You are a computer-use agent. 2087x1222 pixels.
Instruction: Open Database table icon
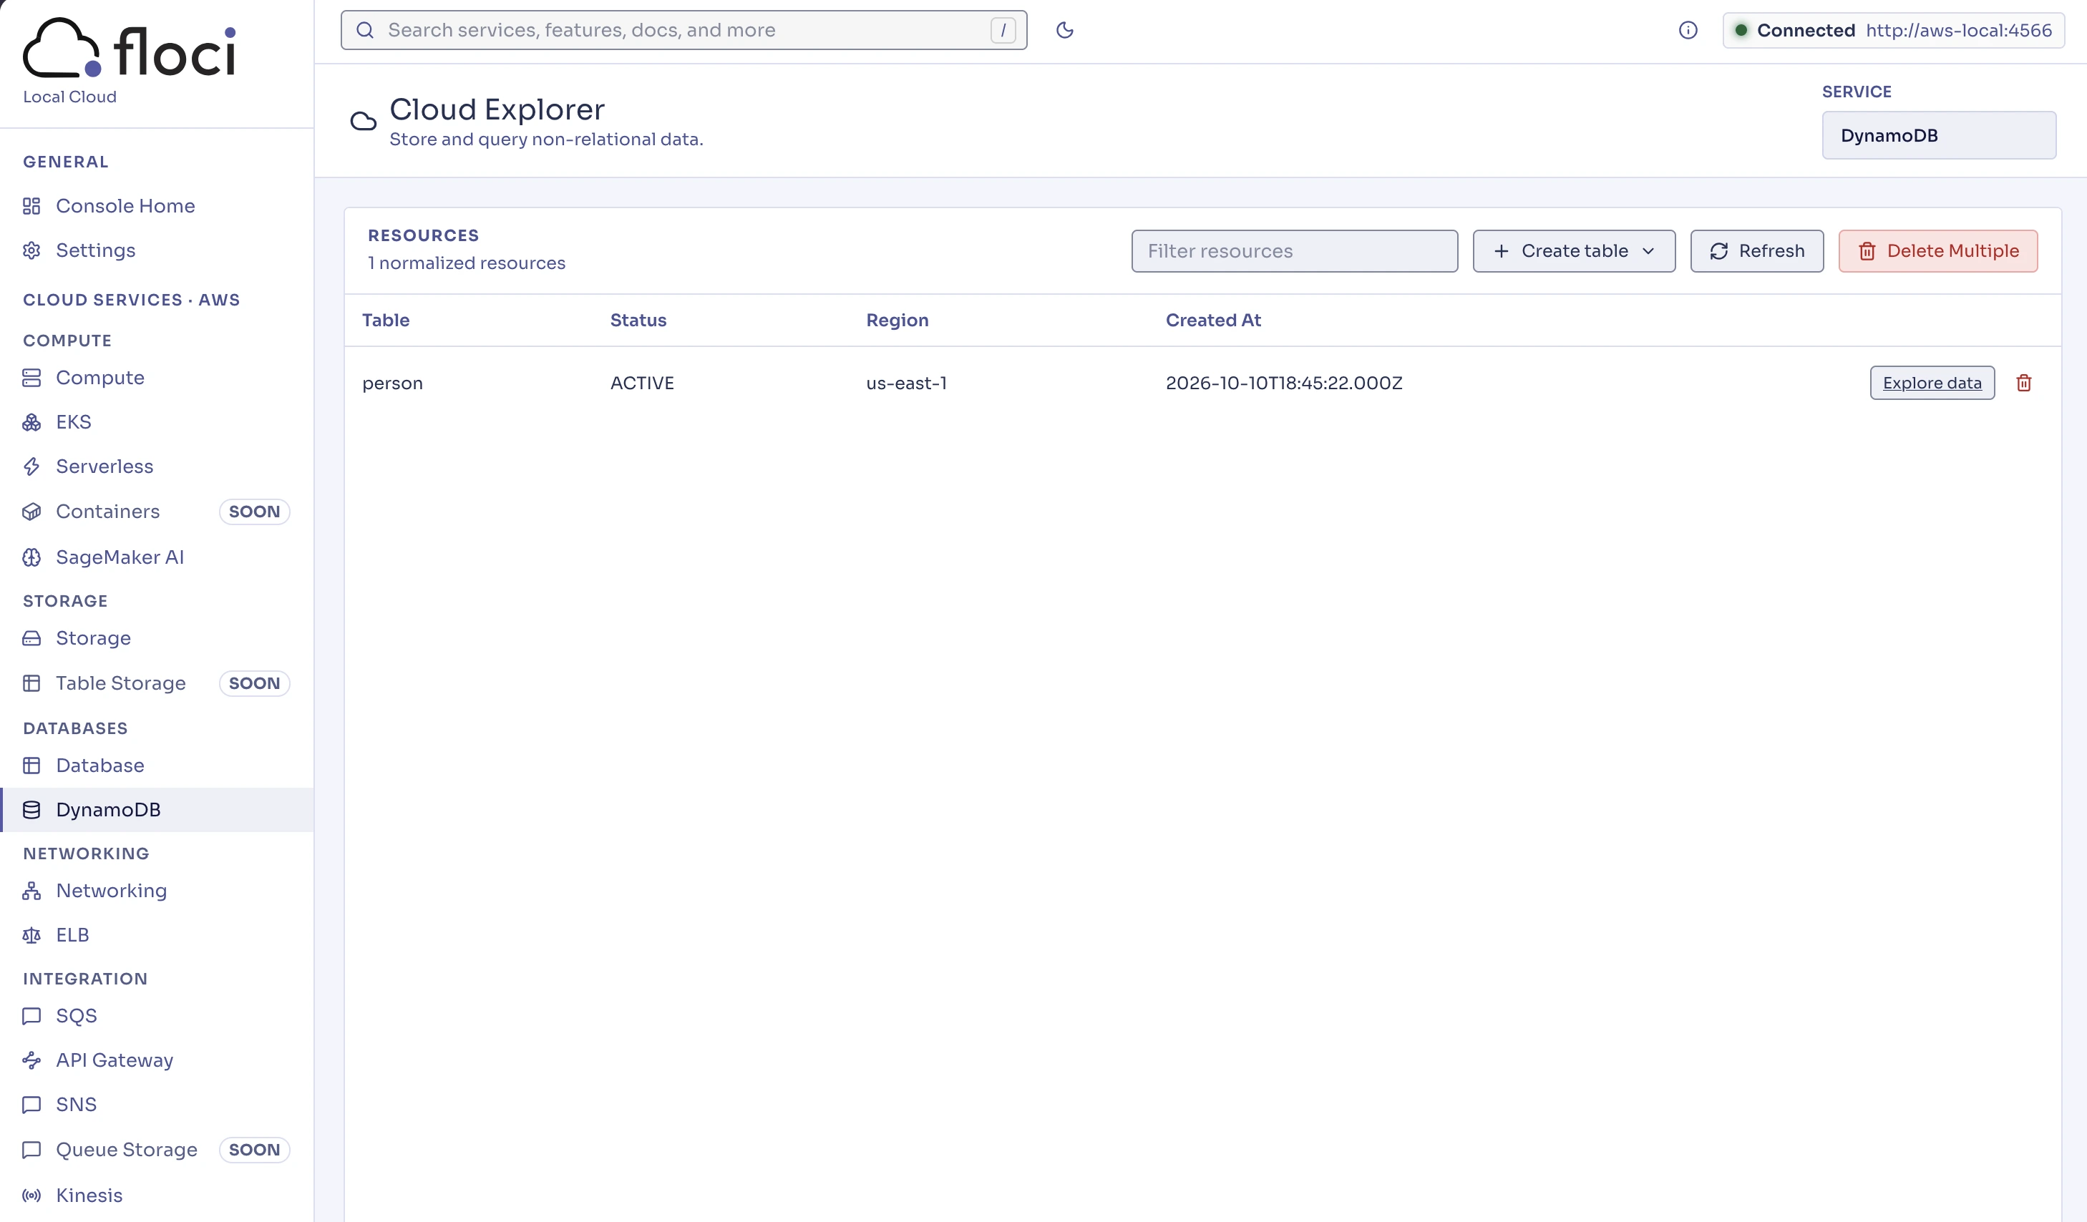[x=31, y=766]
